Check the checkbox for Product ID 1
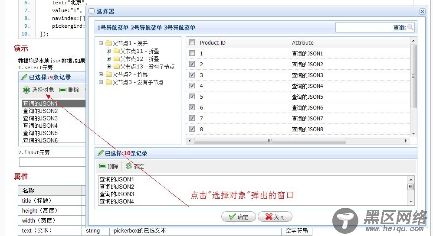This screenshot has width=433, height=236. pyautogui.click(x=192, y=53)
